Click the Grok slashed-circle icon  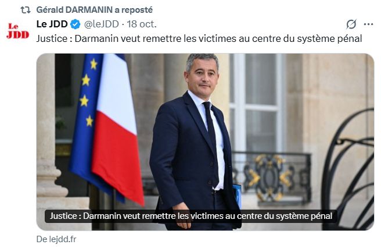pos(351,24)
